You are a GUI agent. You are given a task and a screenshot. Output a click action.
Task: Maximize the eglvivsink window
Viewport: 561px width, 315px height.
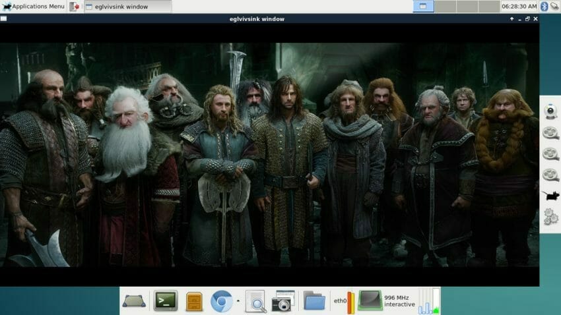pyautogui.click(x=527, y=19)
